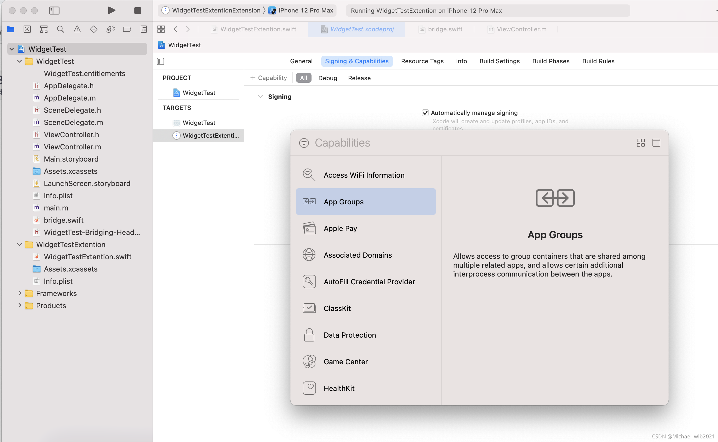Open the Debug navigator
This screenshot has width=718, height=442.
coord(111,29)
